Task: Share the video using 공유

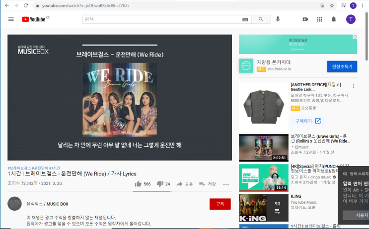Action: pyautogui.click(x=185, y=184)
